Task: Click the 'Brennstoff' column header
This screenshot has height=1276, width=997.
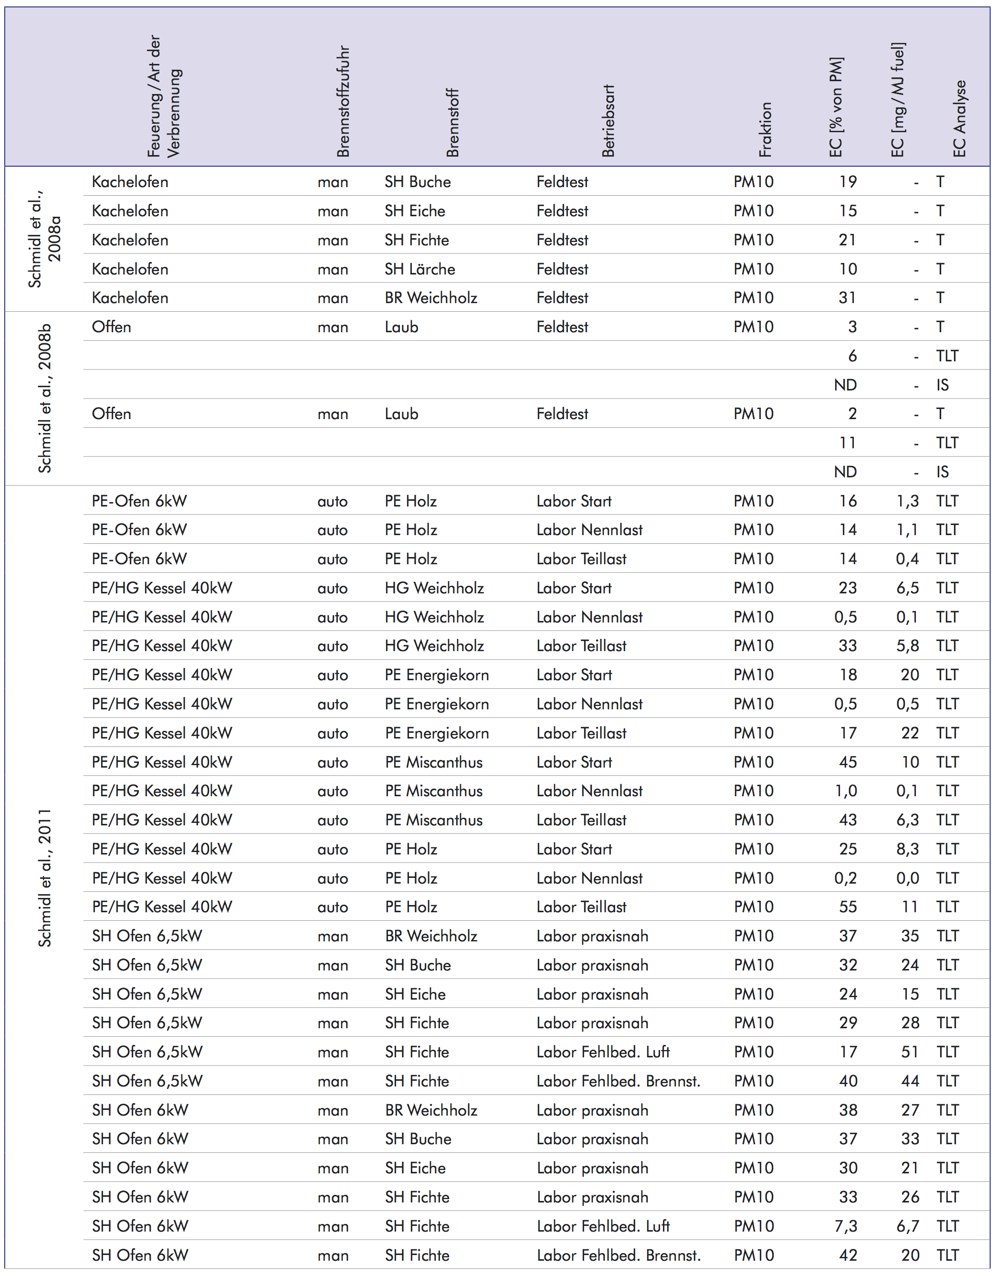Action: [452, 123]
